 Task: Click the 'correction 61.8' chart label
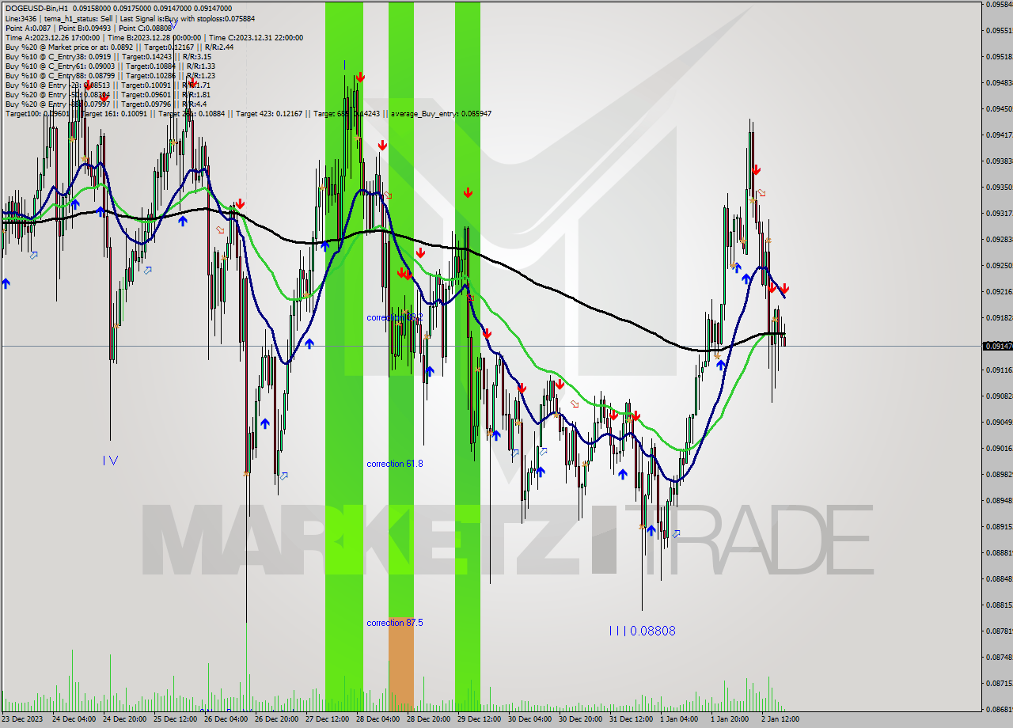click(394, 464)
